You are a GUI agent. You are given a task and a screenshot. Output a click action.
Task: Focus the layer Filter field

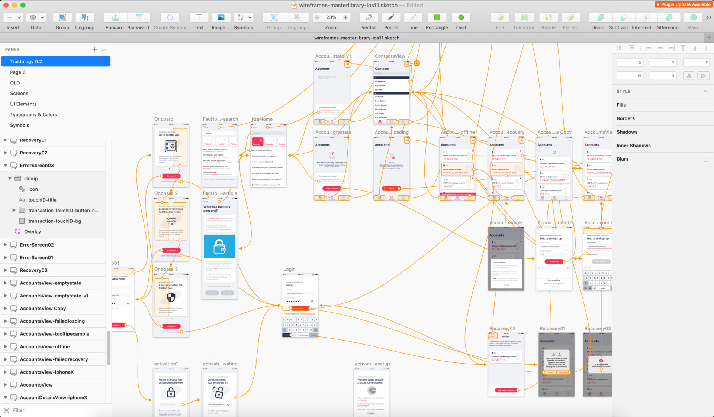pyautogui.click(x=56, y=410)
